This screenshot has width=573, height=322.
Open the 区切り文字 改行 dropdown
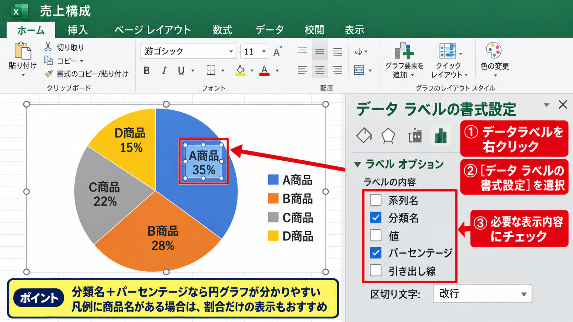click(483, 294)
